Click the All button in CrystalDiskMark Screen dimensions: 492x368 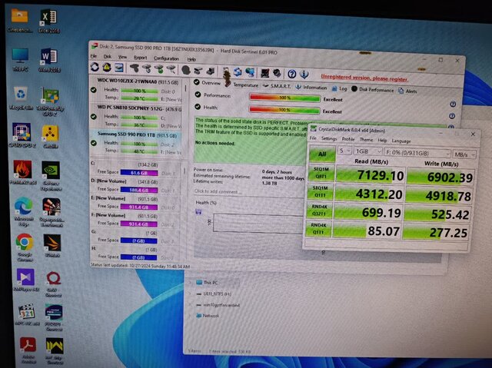click(322, 156)
